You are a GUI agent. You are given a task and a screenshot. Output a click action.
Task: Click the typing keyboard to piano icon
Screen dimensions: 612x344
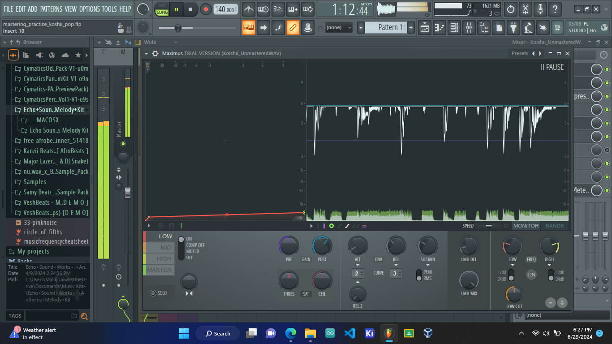click(x=249, y=28)
